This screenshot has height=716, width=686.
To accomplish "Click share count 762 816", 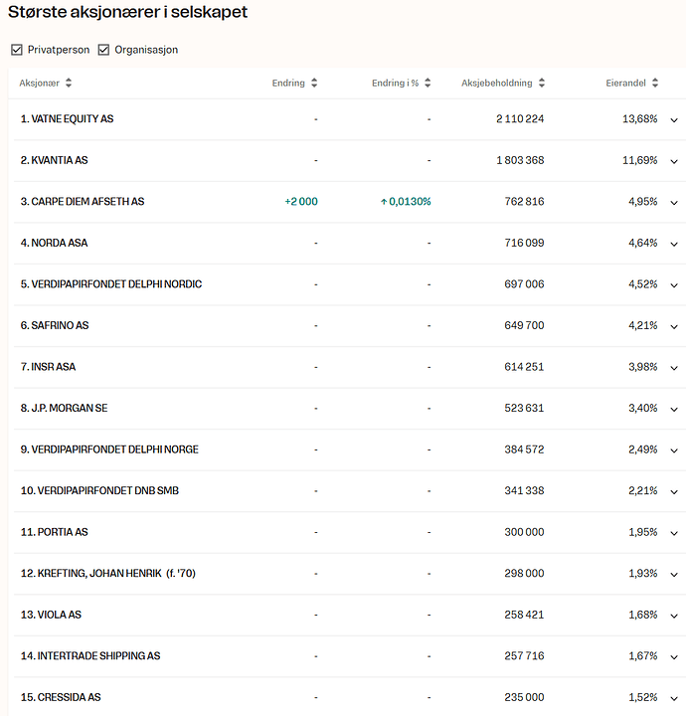I will click(x=524, y=201).
